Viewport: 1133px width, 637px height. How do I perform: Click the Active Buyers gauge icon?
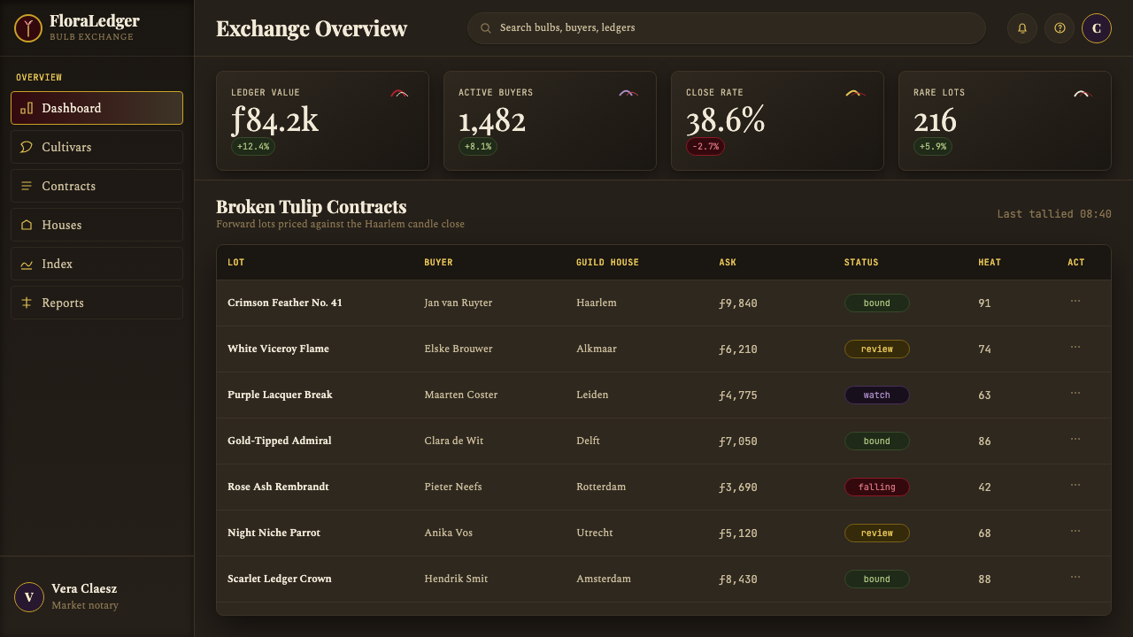tap(628, 92)
